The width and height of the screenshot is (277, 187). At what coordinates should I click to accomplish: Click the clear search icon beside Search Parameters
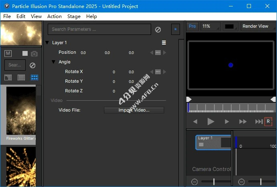tap(158, 29)
